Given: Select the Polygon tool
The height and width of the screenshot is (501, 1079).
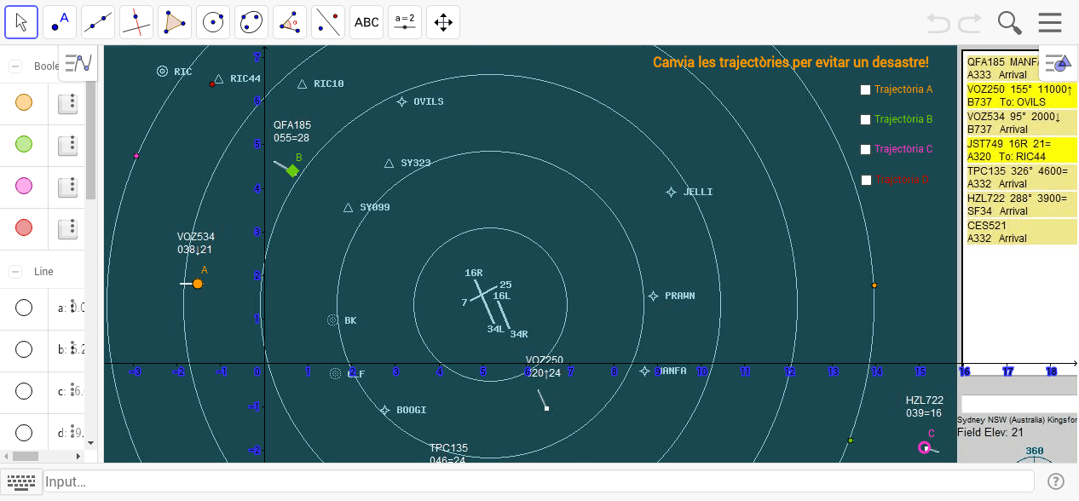Looking at the screenshot, I should pos(175,22).
